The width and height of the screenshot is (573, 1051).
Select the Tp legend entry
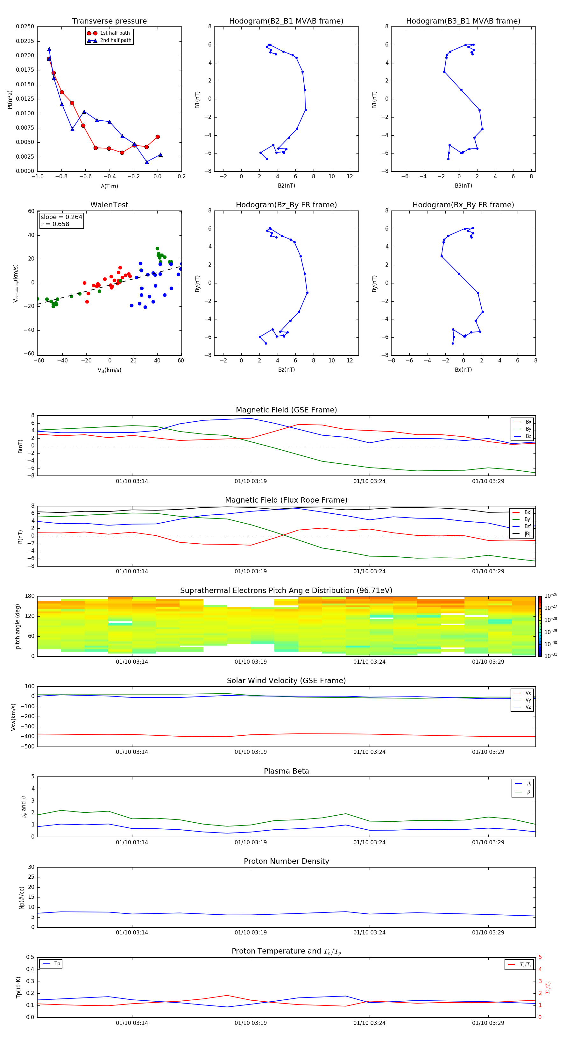coord(51,964)
